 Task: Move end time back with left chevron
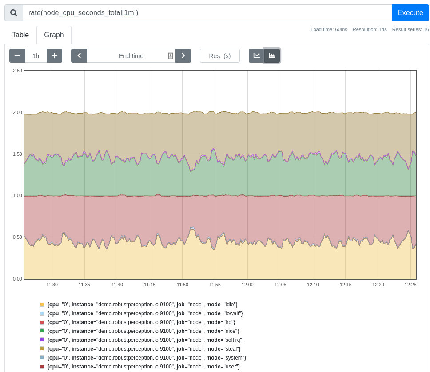(79, 55)
